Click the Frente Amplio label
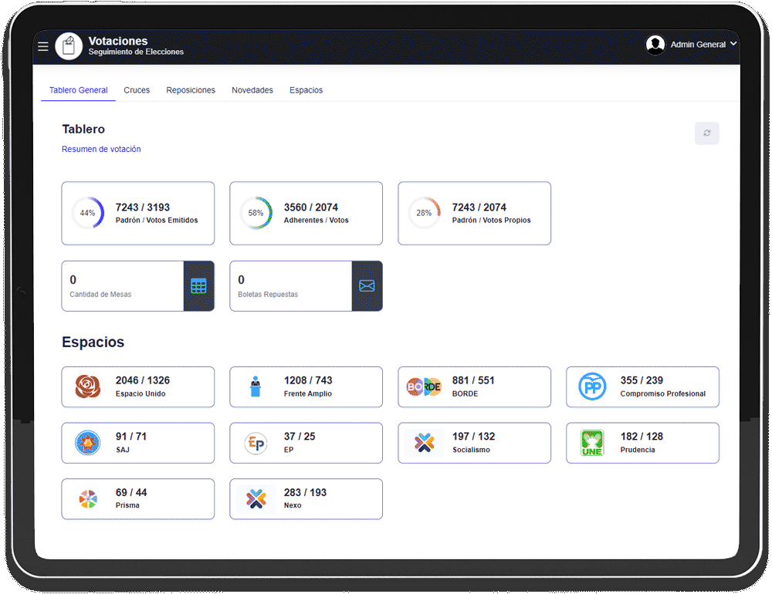 click(308, 393)
